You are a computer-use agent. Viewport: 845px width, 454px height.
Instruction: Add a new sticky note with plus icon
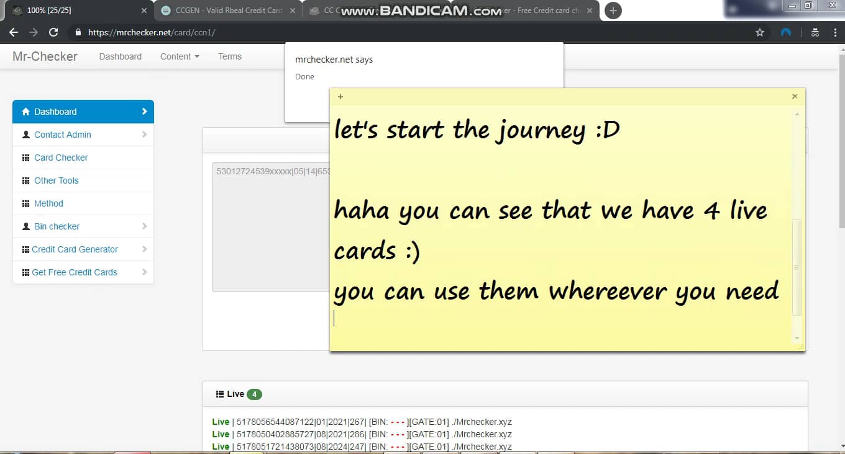click(x=340, y=97)
